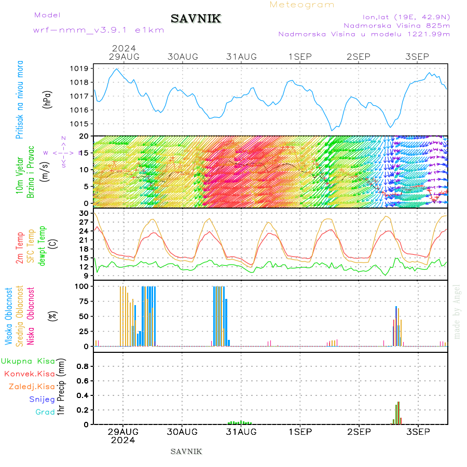Click the tallest rain bar on 2 Sep
Viewport: 467px width, 467px height.
[x=399, y=413]
